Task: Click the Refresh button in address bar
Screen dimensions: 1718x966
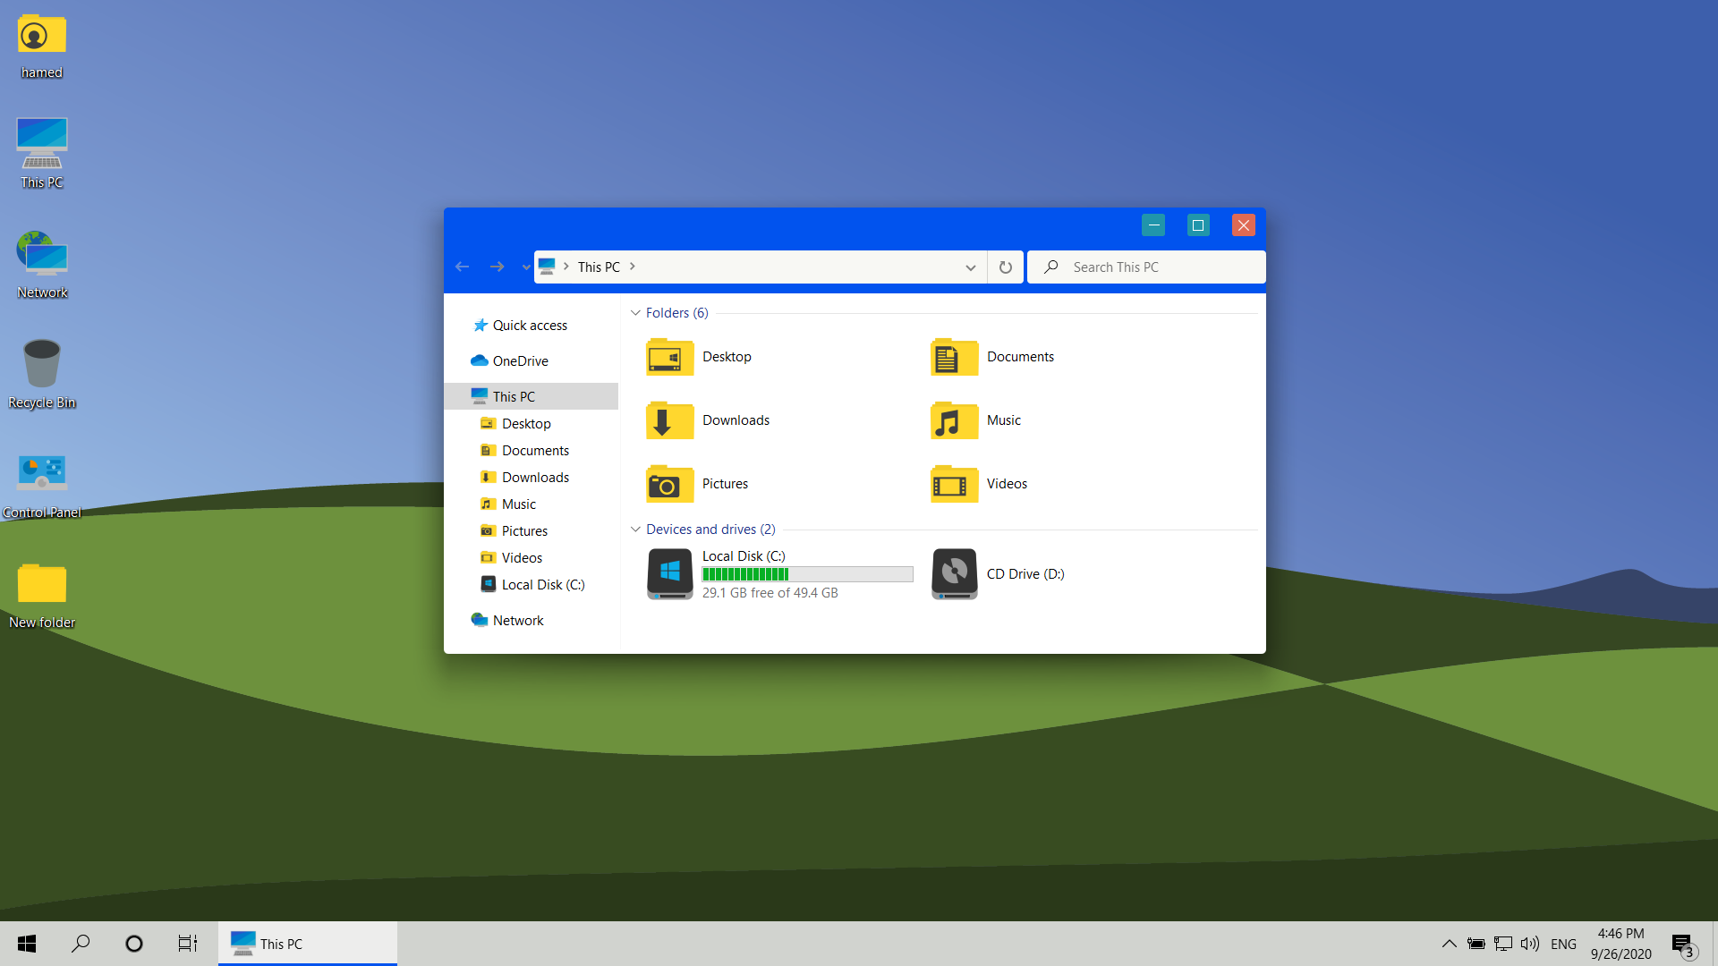Action: click(1006, 267)
